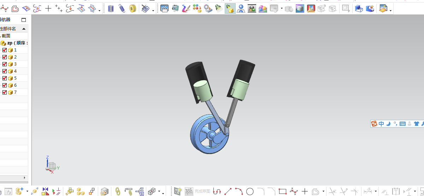Open the red stage with wrench icon

click(311, 8)
